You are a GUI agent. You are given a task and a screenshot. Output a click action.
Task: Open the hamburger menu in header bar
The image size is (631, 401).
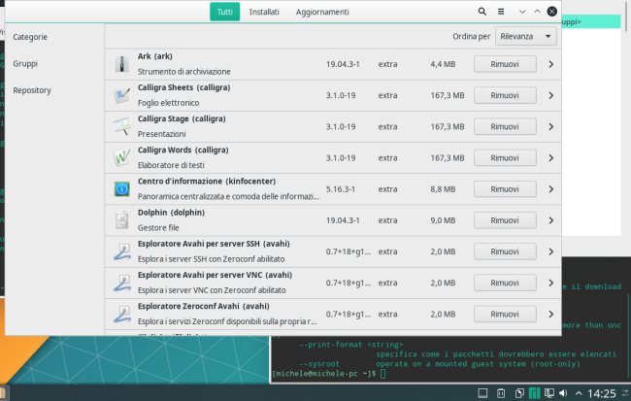pos(501,12)
